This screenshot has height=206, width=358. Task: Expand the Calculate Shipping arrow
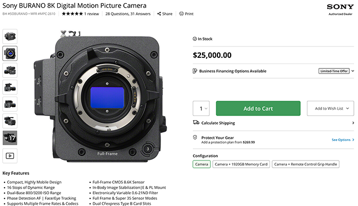click(x=353, y=123)
